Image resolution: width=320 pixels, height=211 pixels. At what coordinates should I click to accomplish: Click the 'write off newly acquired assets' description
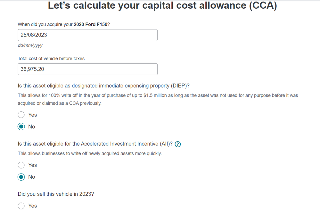(90, 153)
